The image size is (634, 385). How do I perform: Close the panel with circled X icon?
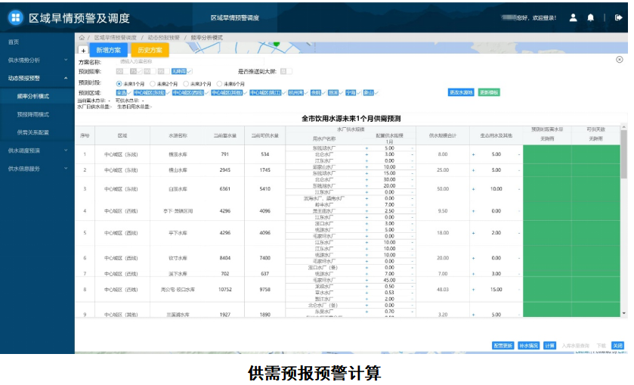pyautogui.click(x=620, y=60)
